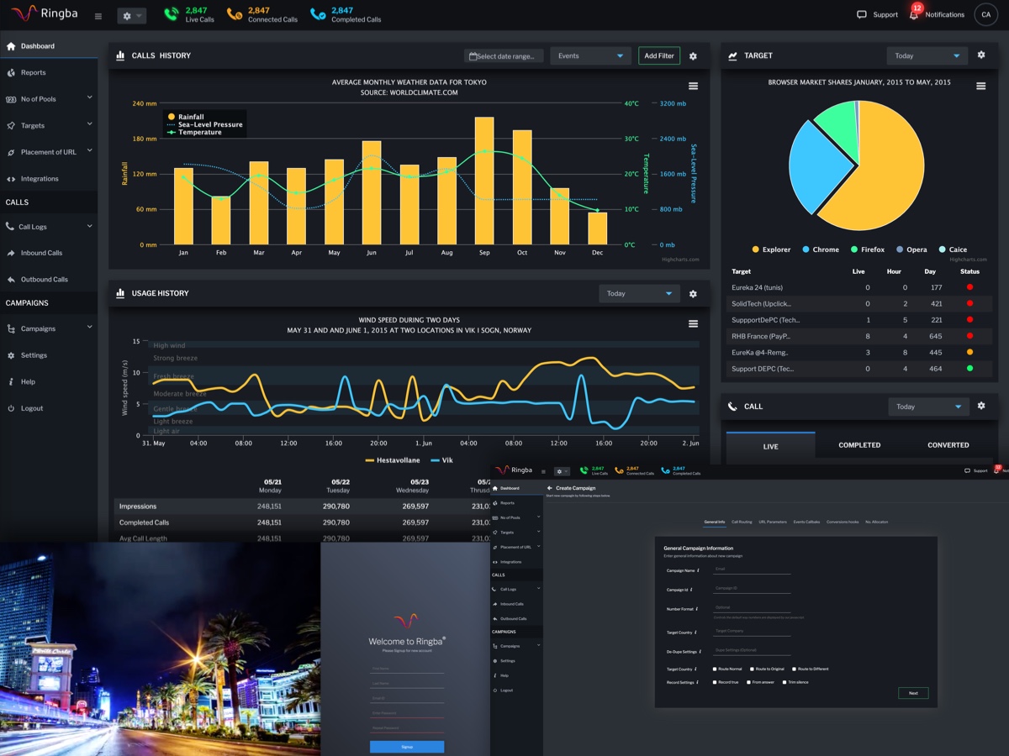
Task: Open the Usage History panel gear icon
Action: tap(693, 294)
